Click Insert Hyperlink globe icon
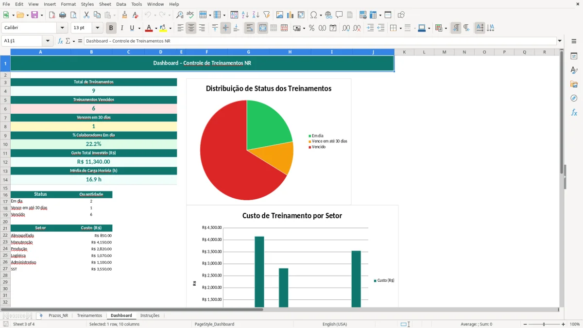Viewport: 583px width, 328px height. coord(329,15)
